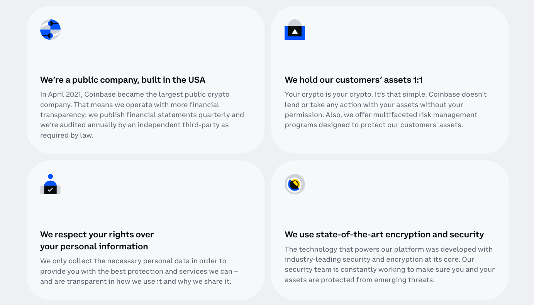Click the blue lock icon for customer assets
This screenshot has height=305, width=534.
pos(295,30)
